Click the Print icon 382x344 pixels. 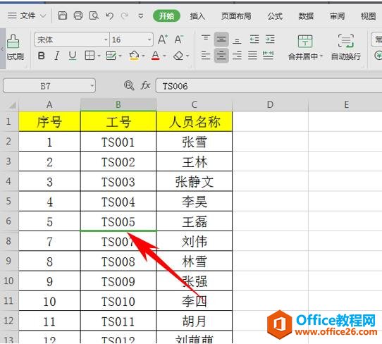78,16
